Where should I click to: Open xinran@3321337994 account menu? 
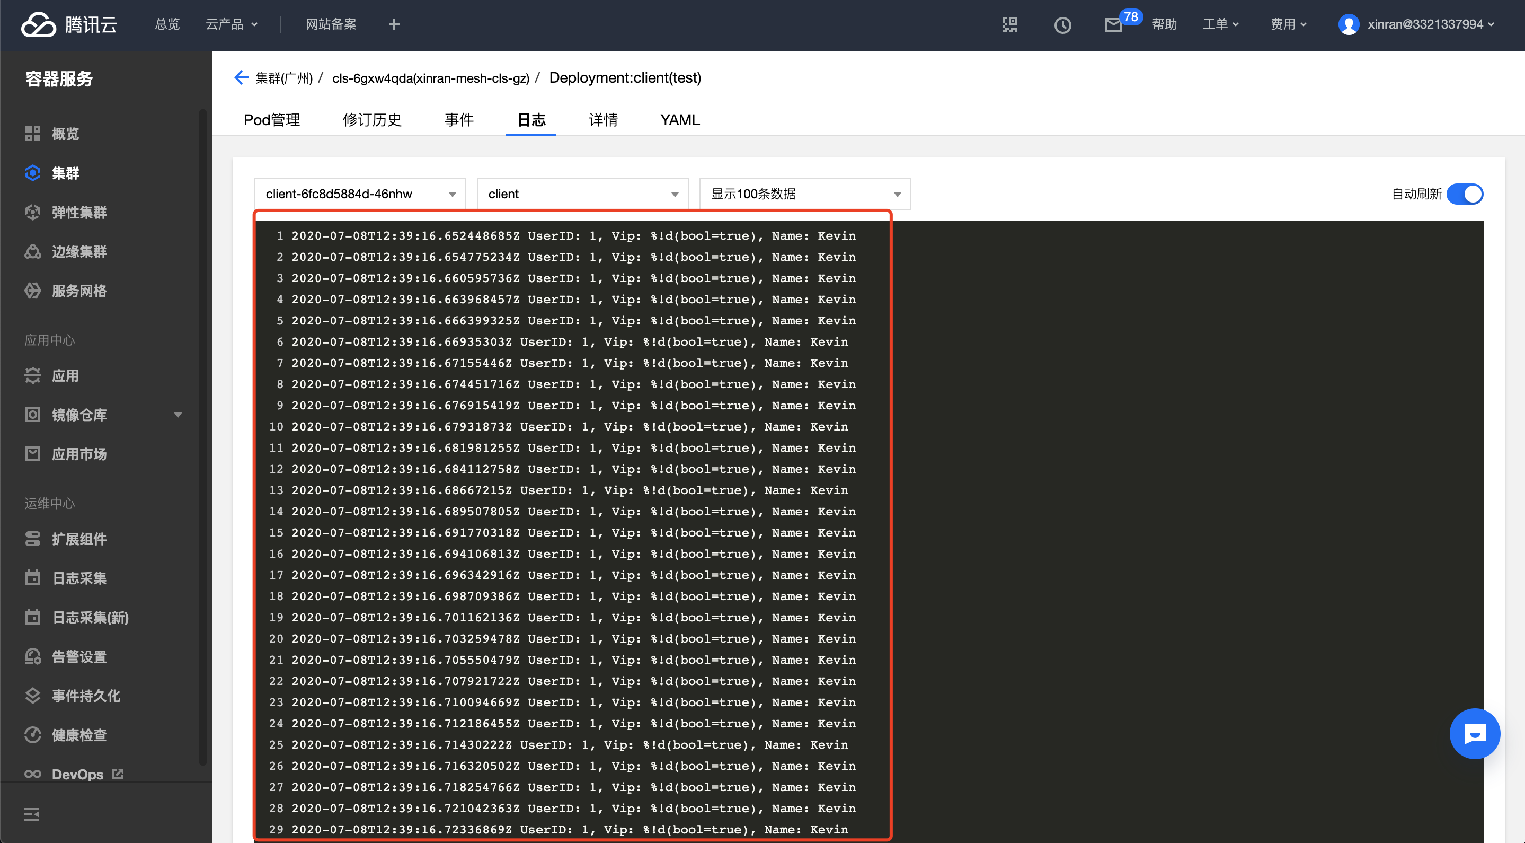coord(1431,24)
